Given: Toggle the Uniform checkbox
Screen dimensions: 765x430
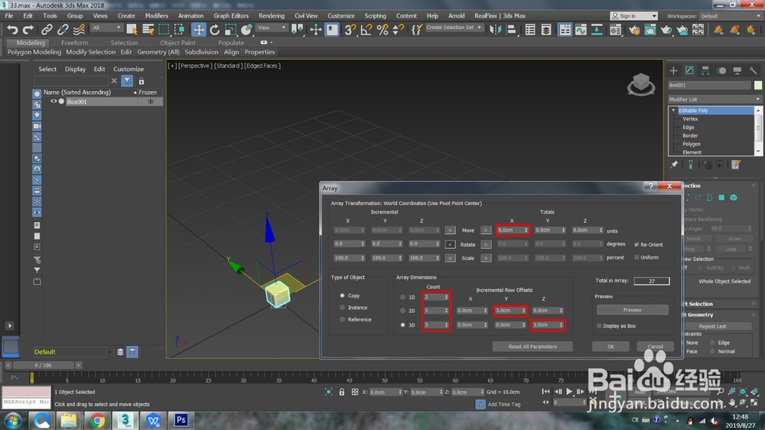Looking at the screenshot, I should (636, 257).
